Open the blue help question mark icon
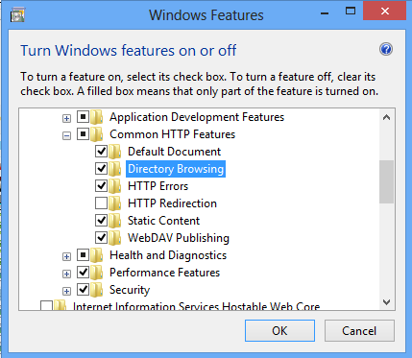Screen dimensions: 412x358 coord(386,49)
